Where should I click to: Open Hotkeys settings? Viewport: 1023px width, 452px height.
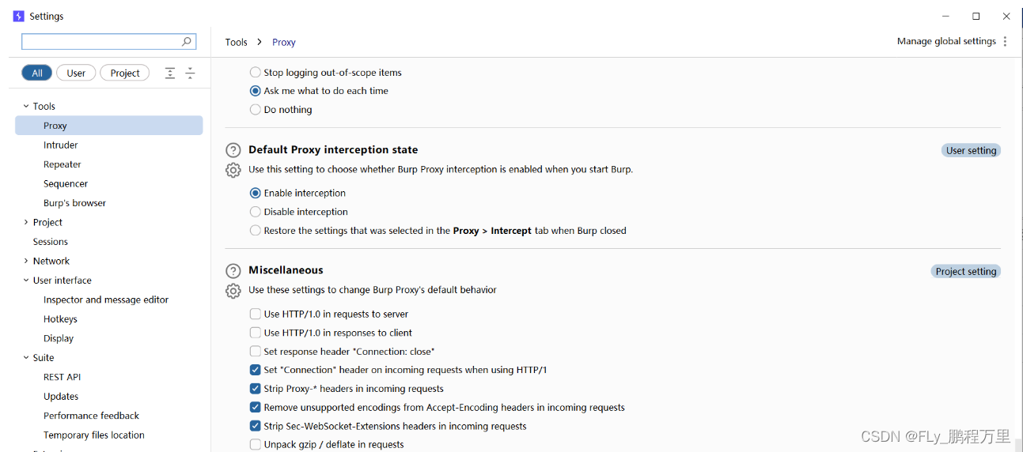[x=60, y=319]
